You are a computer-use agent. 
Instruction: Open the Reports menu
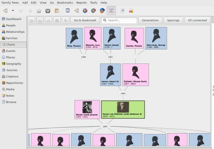82,3
